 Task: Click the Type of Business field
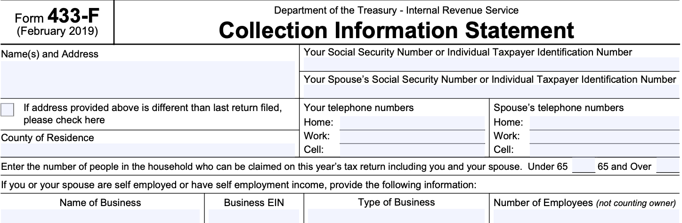(396, 216)
